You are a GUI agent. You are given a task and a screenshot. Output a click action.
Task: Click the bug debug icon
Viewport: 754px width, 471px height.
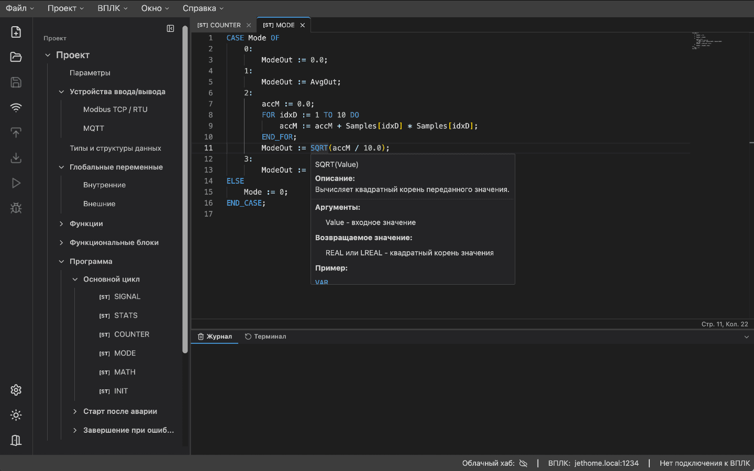[16, 208]
